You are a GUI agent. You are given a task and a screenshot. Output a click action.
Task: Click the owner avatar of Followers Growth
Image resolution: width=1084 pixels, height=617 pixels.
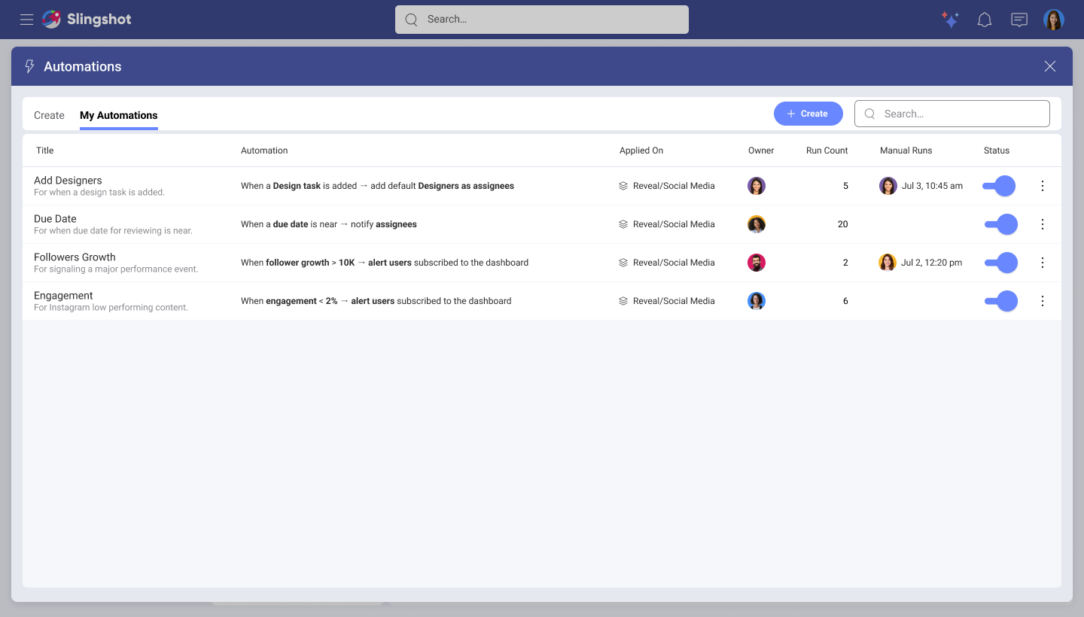pyautogui.click(x=757, y=263)
